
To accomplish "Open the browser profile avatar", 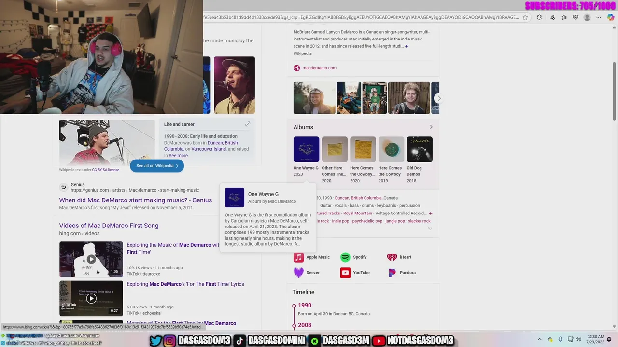I will point(587,17).
